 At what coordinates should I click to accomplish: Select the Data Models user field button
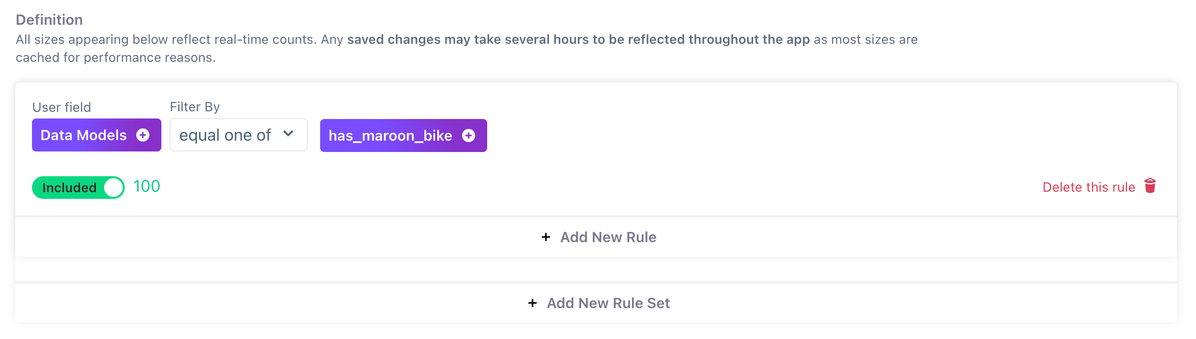click(84, 135)
